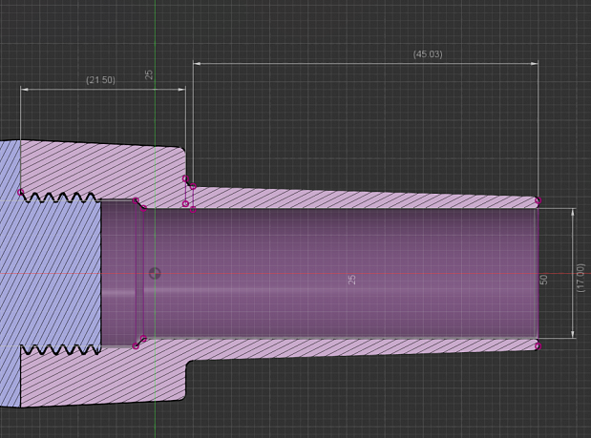This screenshot has width=591, height=438.
Task: Click the 50 dimension value near right end
Action: click(543, 280)
